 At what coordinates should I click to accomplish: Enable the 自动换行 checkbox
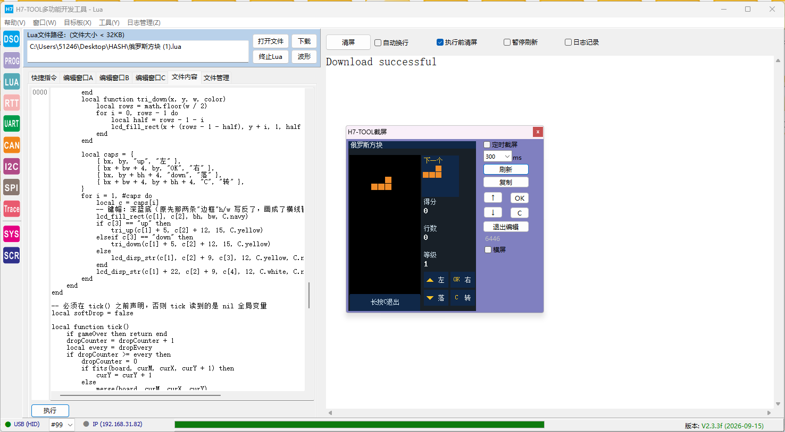[378, 42]
